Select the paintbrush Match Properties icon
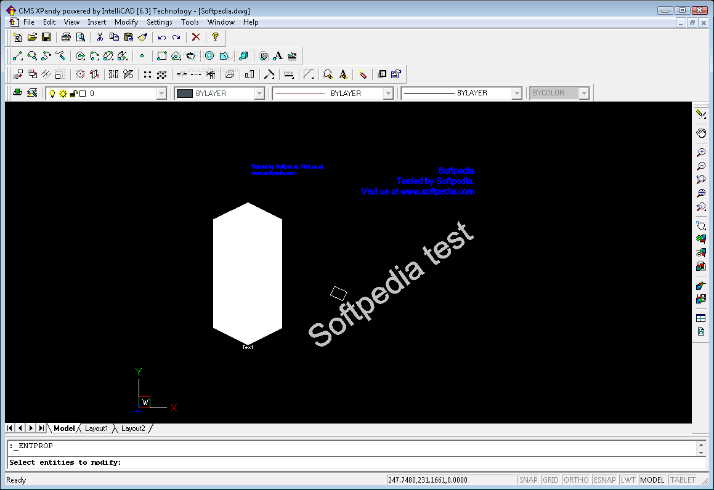Viewport: 714px width, 490px height. 142,38
